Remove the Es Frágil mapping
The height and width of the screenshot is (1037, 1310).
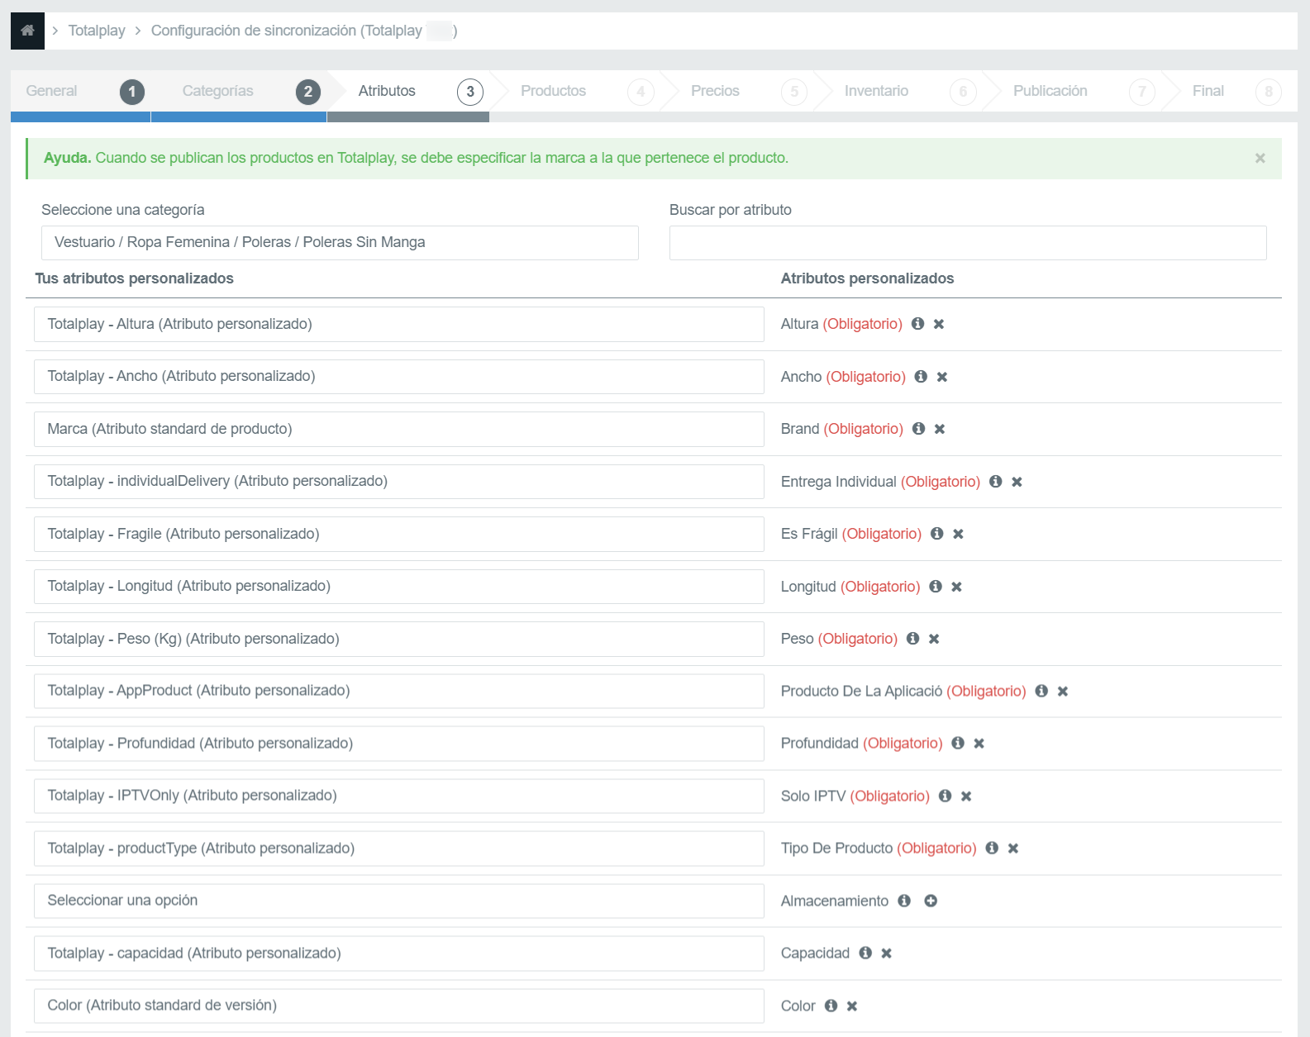click(959, 534)
